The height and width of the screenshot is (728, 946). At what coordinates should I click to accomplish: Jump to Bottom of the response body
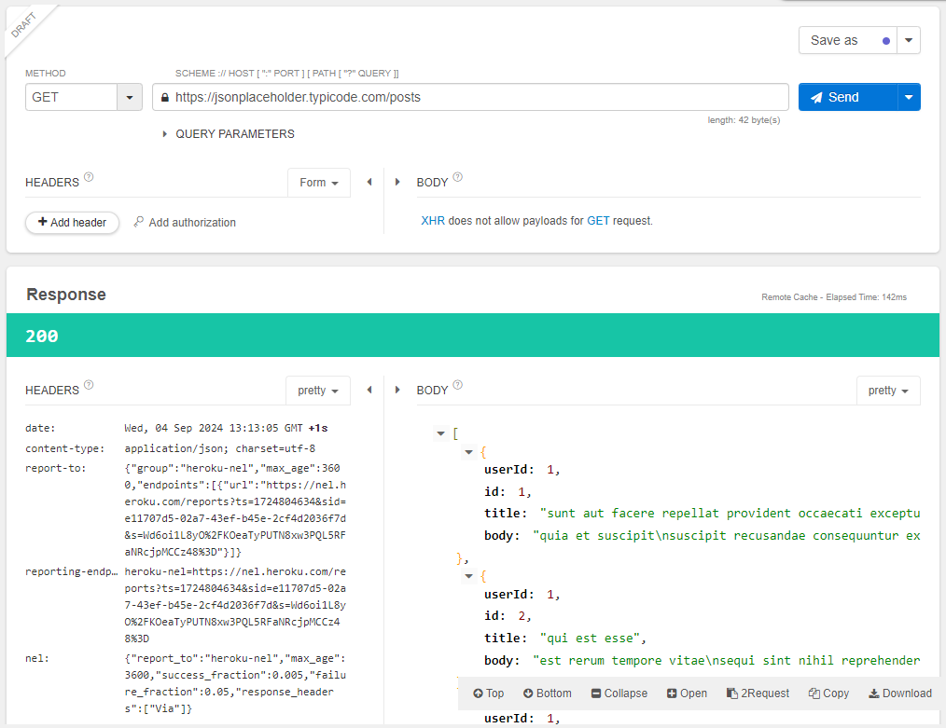tap(547, 693)
